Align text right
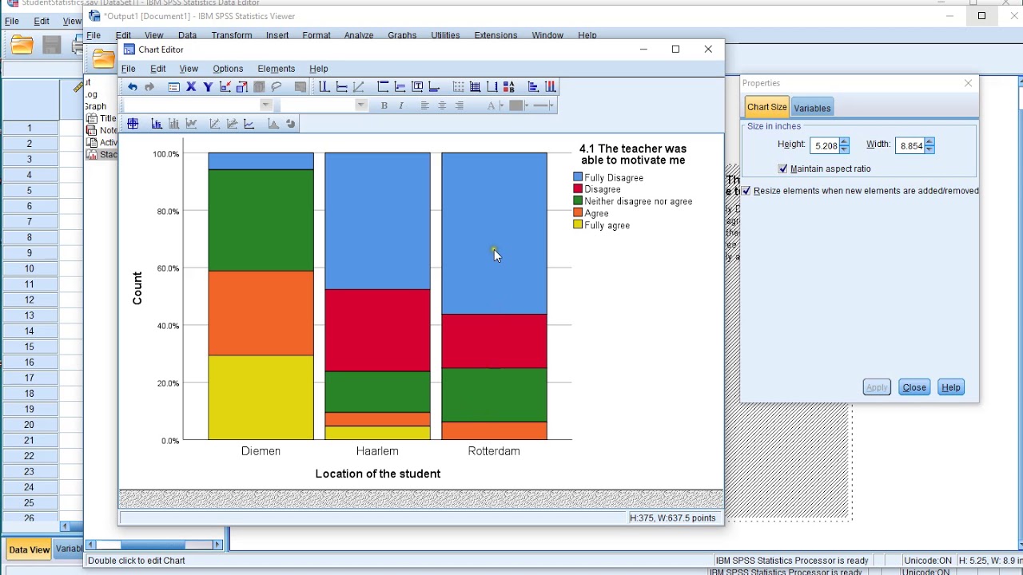 (x=459, y=105)
